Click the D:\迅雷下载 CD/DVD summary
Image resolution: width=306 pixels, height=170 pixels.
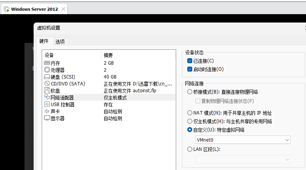pos(138,84)
